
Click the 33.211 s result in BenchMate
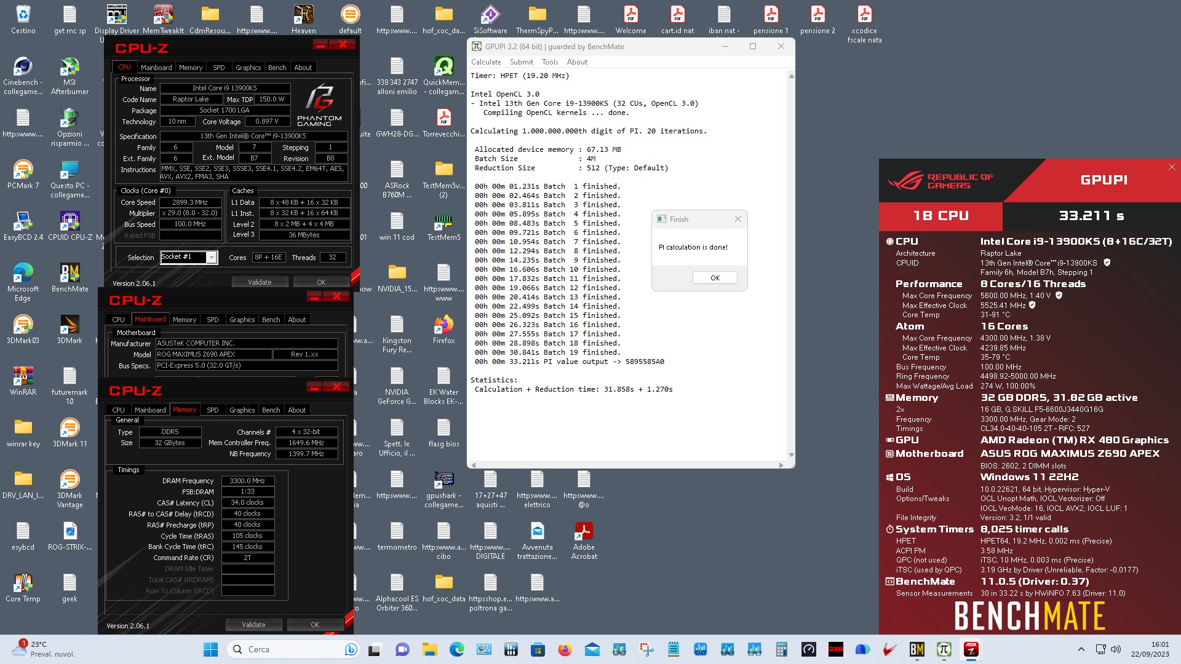[1091, 216]
